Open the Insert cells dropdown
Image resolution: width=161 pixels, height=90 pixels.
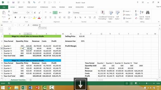[x=131, y=11]
